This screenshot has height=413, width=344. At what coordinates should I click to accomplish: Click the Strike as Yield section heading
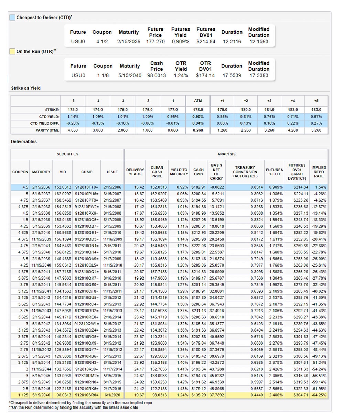pyautogui.click(x=26, y=88)
